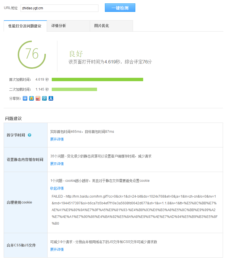225x261 pixels.
Task: Share to Tencent Weibo icon
Action: click(44, 98)
